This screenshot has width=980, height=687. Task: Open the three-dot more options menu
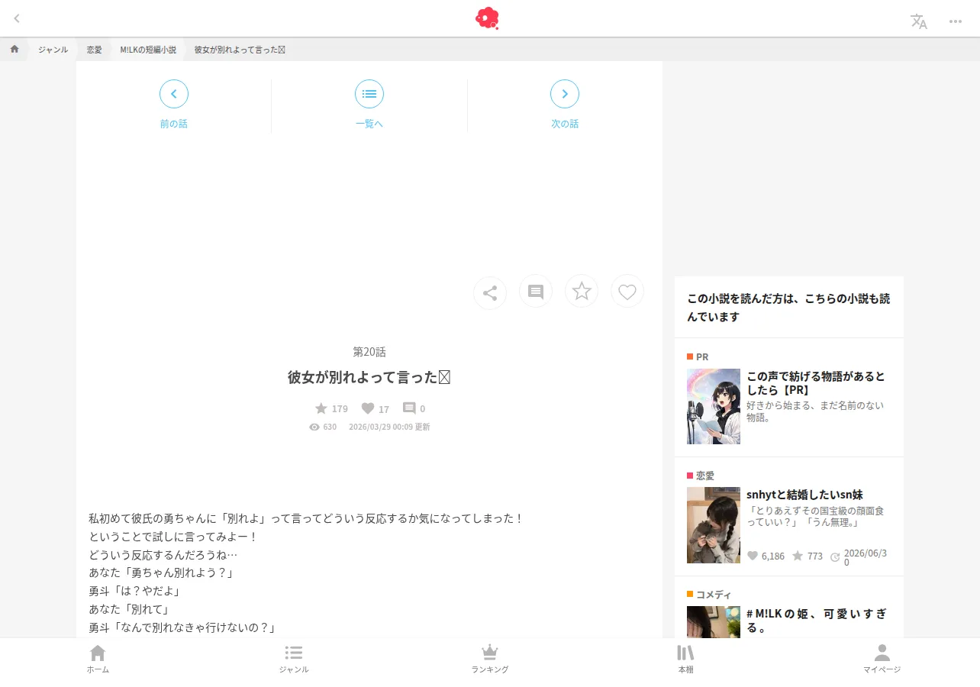pos(956,21)
